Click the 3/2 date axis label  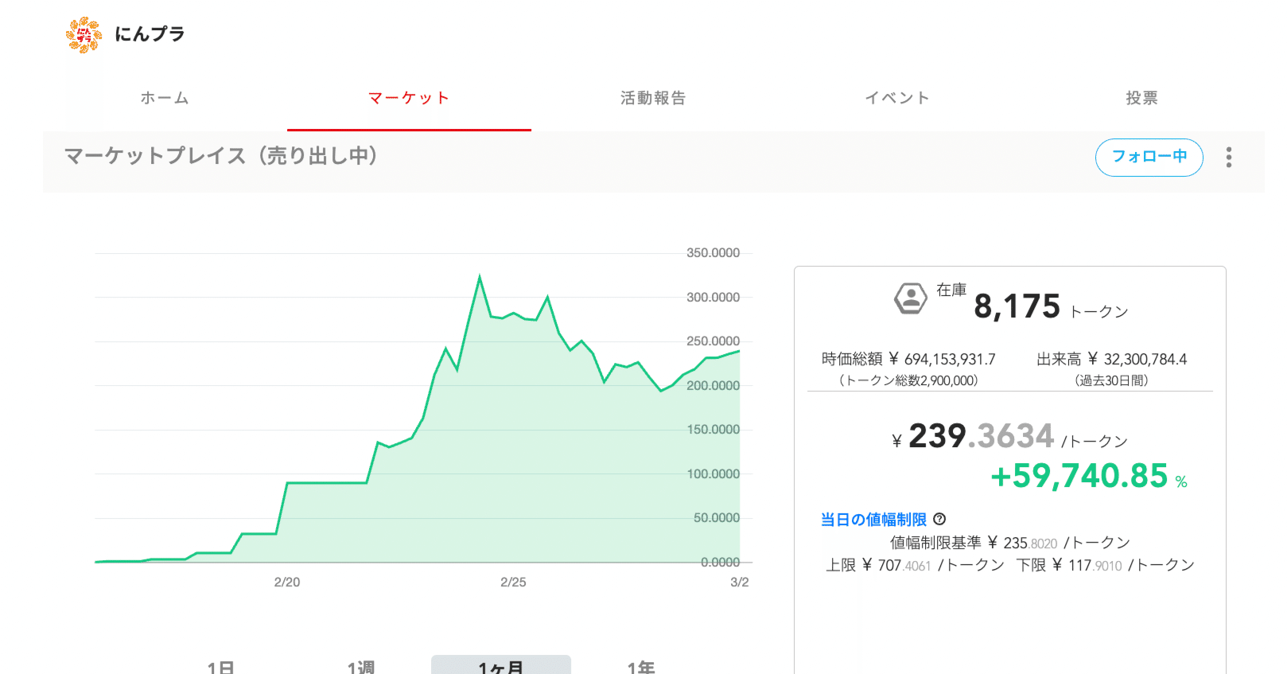tap(740, 582)
